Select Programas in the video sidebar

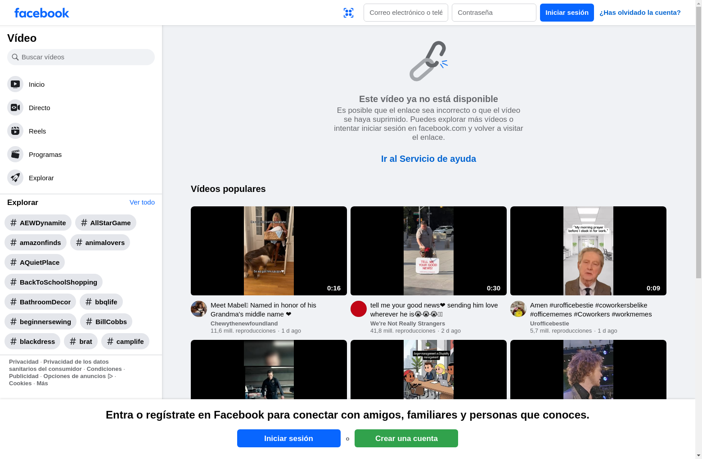81,154
